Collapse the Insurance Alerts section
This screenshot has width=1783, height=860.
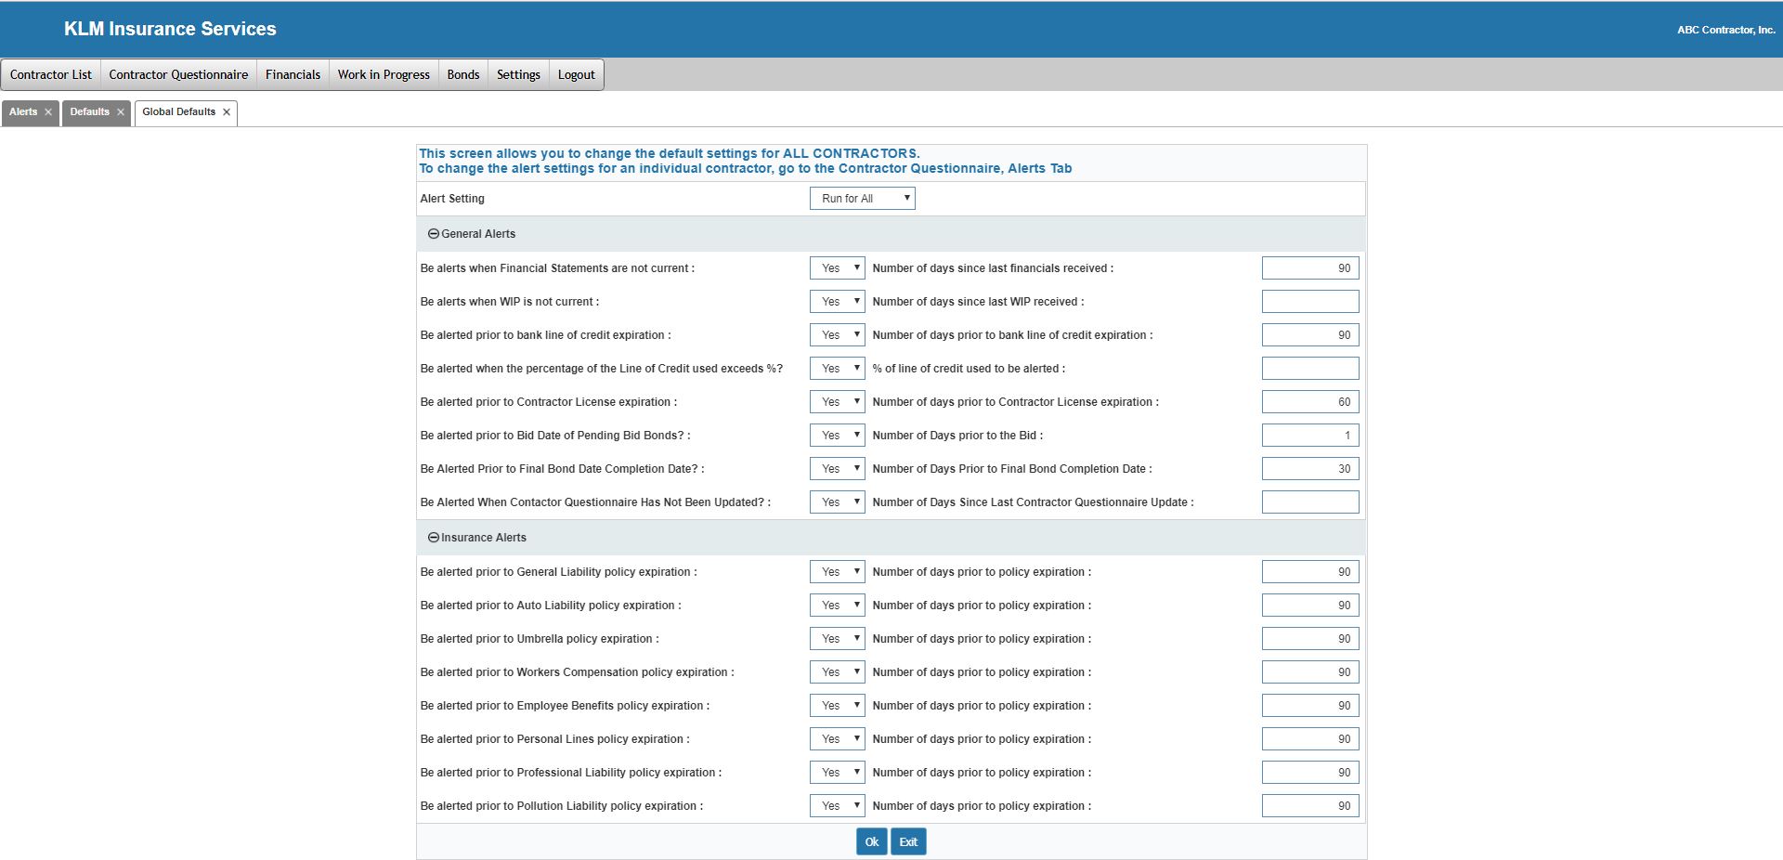[433, 538]
